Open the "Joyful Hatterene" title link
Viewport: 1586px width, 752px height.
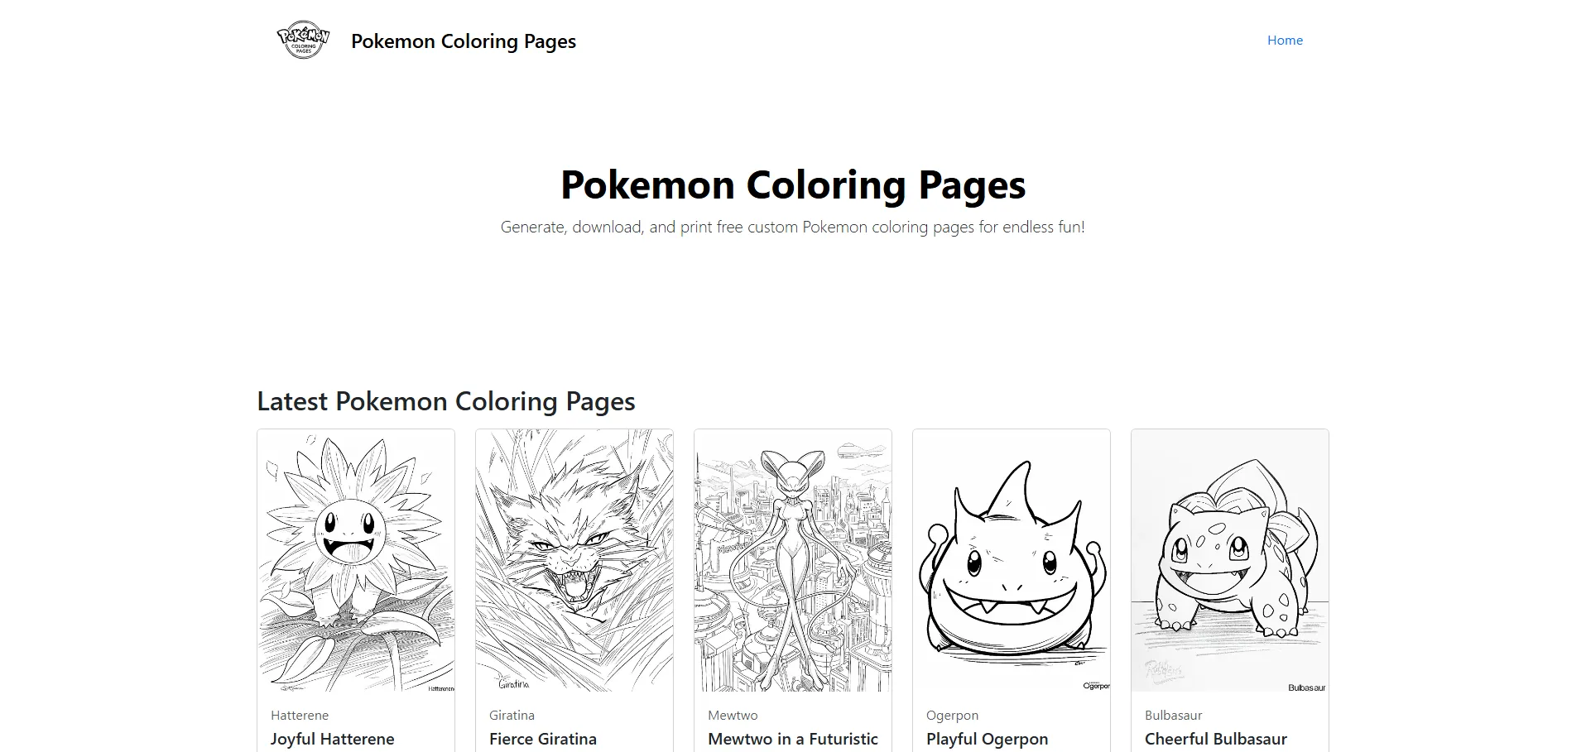pos(332,739)
